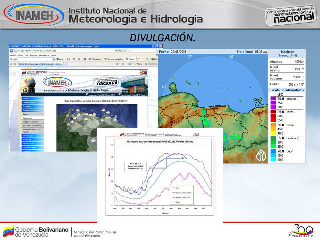Click the El tiempo sidebar link
The width and height of the screenshot is (320, 240).
[x=33, y=106]
